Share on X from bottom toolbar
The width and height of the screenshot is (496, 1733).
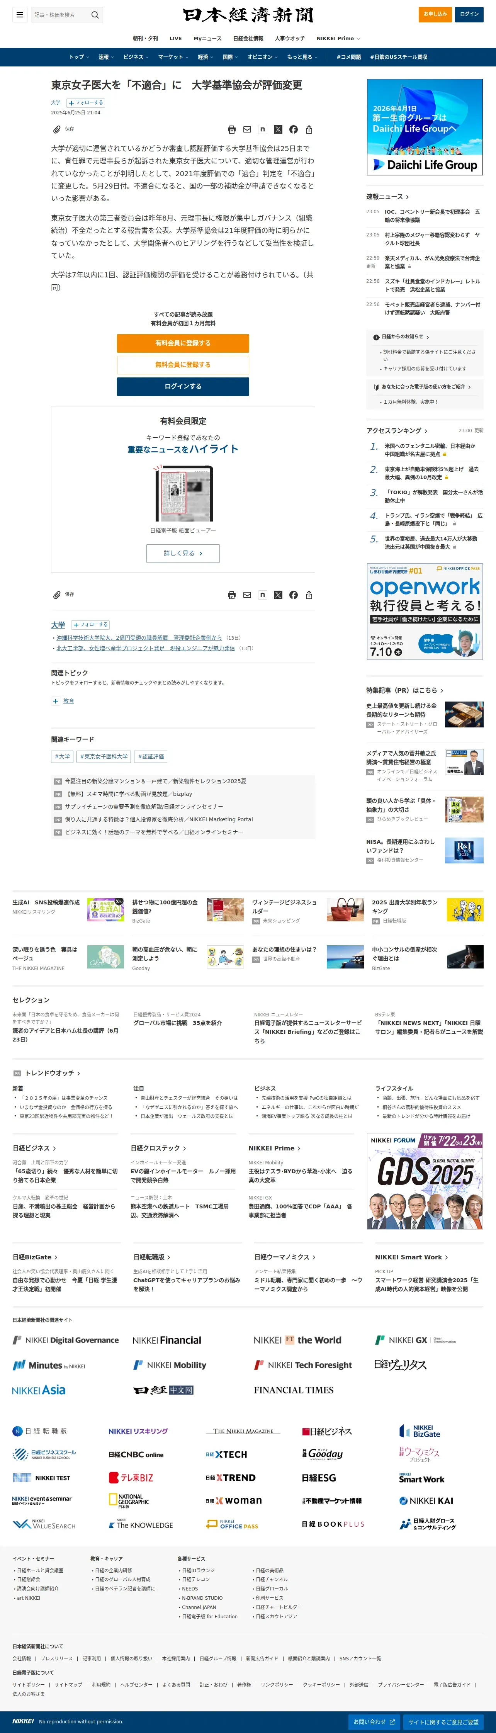(x=278, y=595)
